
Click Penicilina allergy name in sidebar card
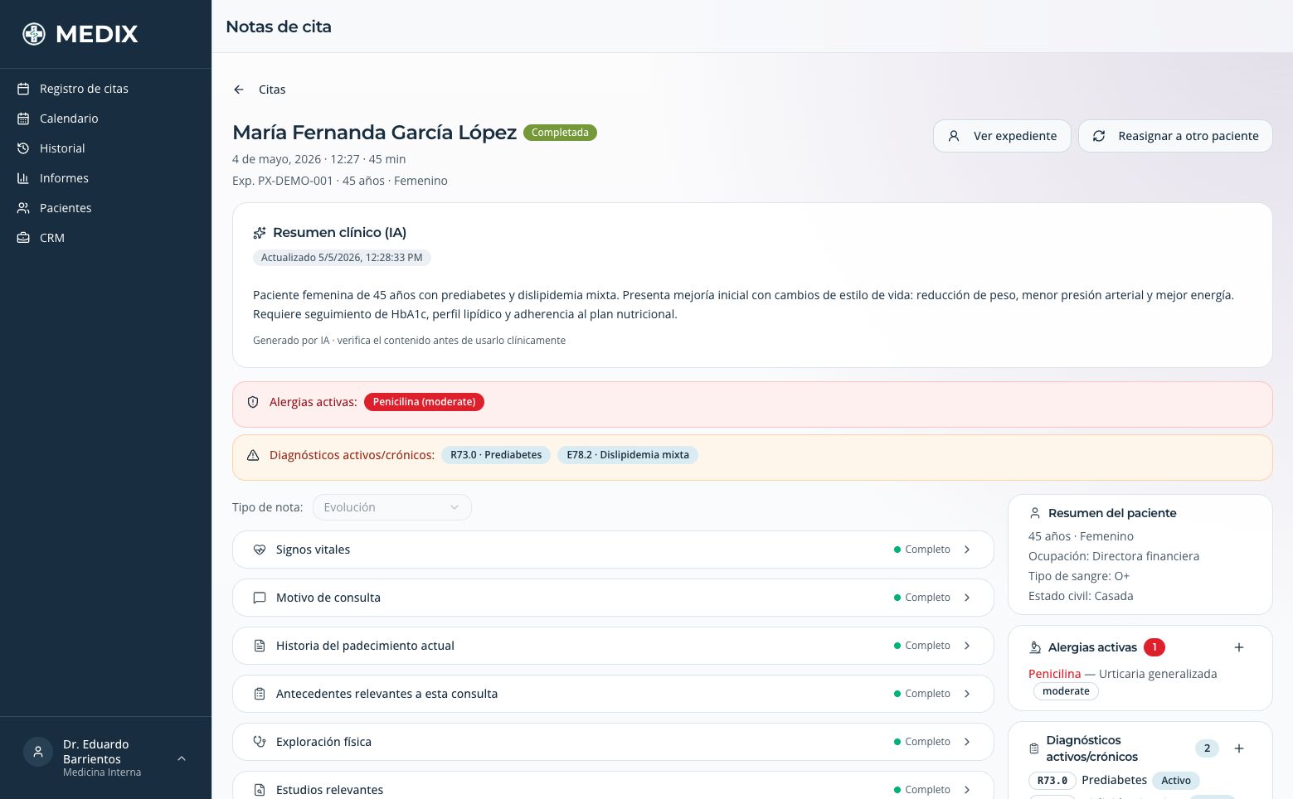point(1055,674)
